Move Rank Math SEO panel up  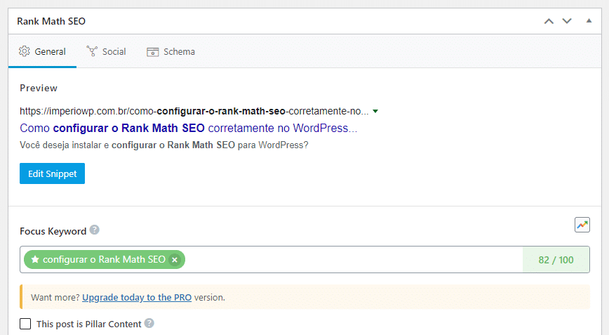pos(549,21)
